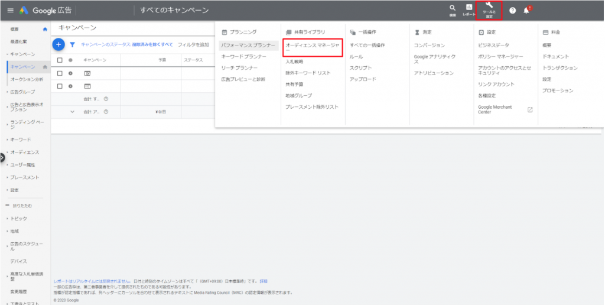605x305 pixels.
Task: Open the notifications bell
Action: [526, 11]
